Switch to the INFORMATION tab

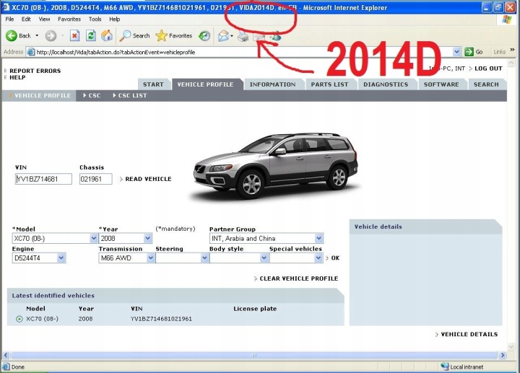click(x=272, y=84)
